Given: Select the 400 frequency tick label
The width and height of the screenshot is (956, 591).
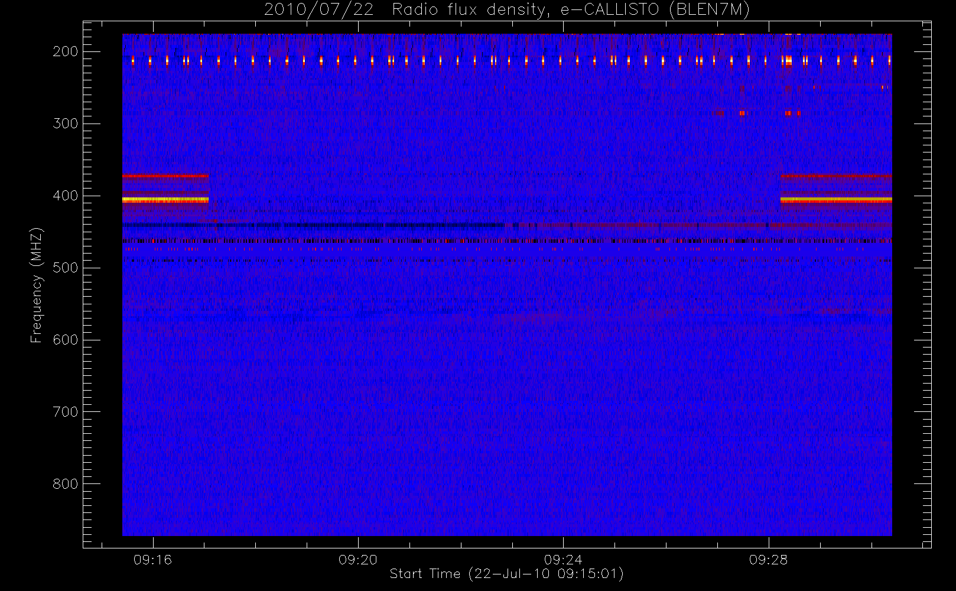Looking at the screenshot, I should 66,196.
